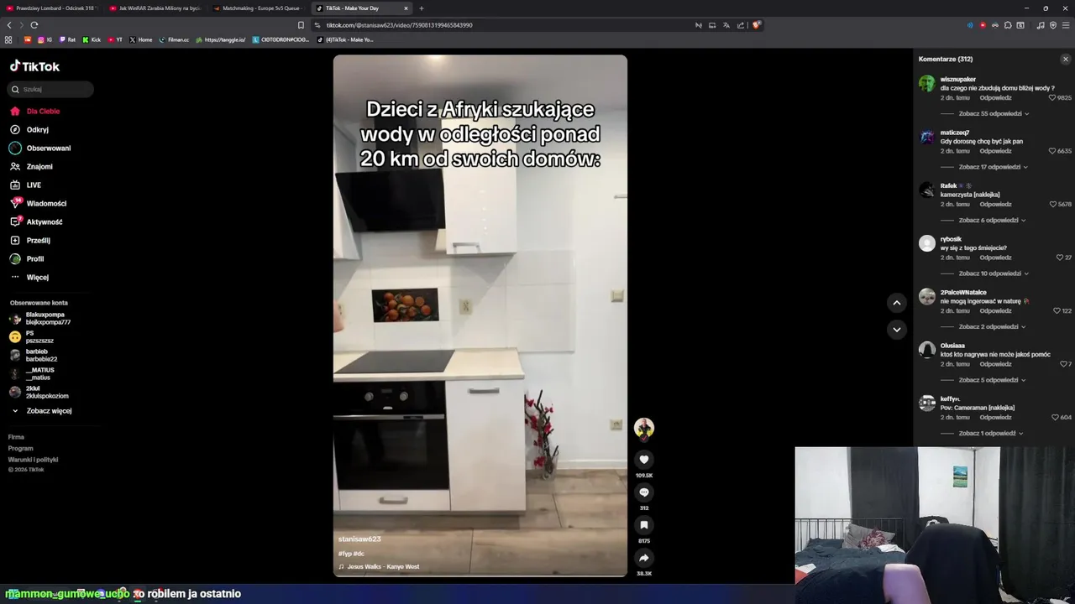The height and width of the screenshot is (604, 1075).
Task: Open the stanisaw623 username on video
Action: click(359, 539)
